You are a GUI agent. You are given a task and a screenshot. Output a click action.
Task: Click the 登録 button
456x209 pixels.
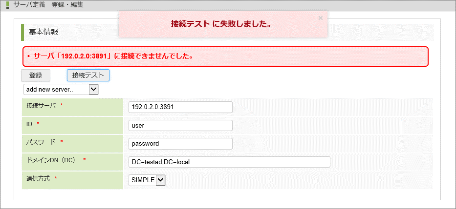click(36, 76)
